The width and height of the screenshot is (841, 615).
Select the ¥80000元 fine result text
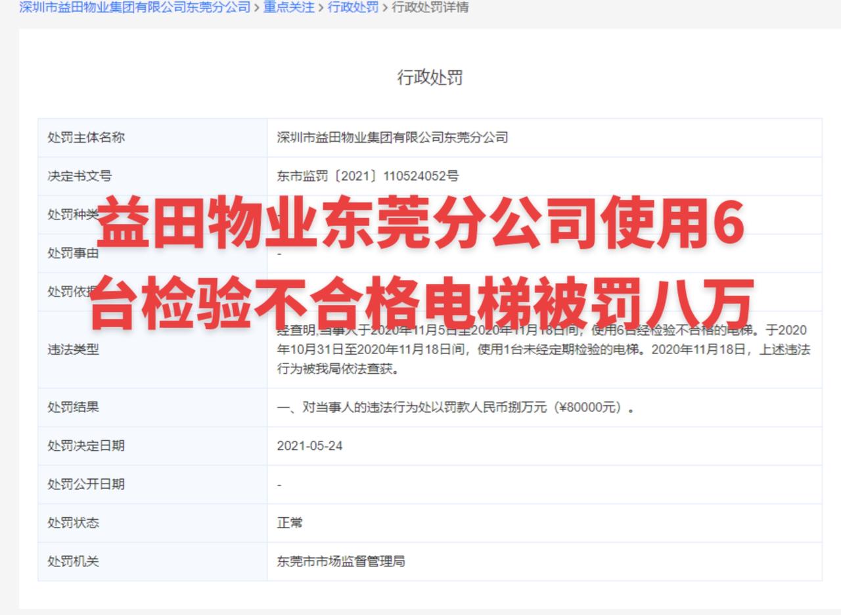[x=456, y=407]
